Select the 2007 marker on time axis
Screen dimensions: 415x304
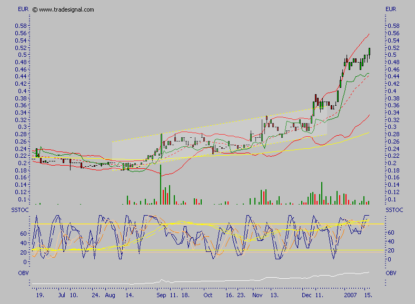tap(350, 296)
